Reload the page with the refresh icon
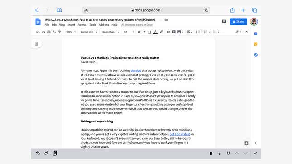Image resolution: width=292 pixels, height=164 pixels. point(206,10)
